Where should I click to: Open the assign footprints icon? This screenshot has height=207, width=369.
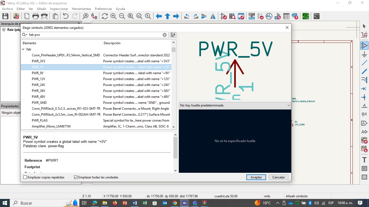(278, 16)
